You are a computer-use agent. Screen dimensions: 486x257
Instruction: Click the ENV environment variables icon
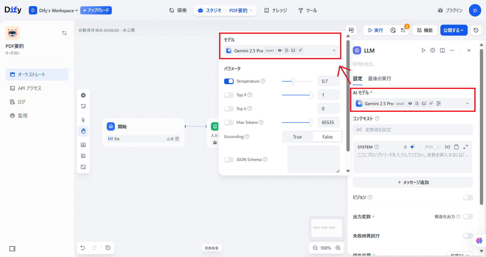pos(351,30)
